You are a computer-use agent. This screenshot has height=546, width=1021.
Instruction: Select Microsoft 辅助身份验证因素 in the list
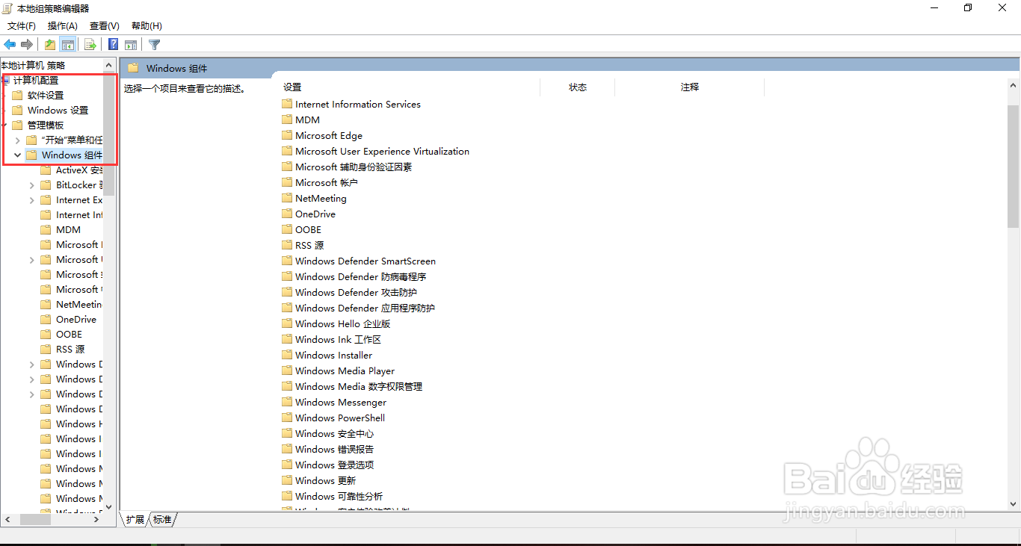[354, 167]
